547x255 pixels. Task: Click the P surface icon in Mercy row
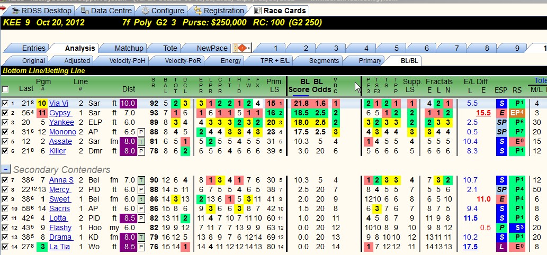click(x=141, y=189)
